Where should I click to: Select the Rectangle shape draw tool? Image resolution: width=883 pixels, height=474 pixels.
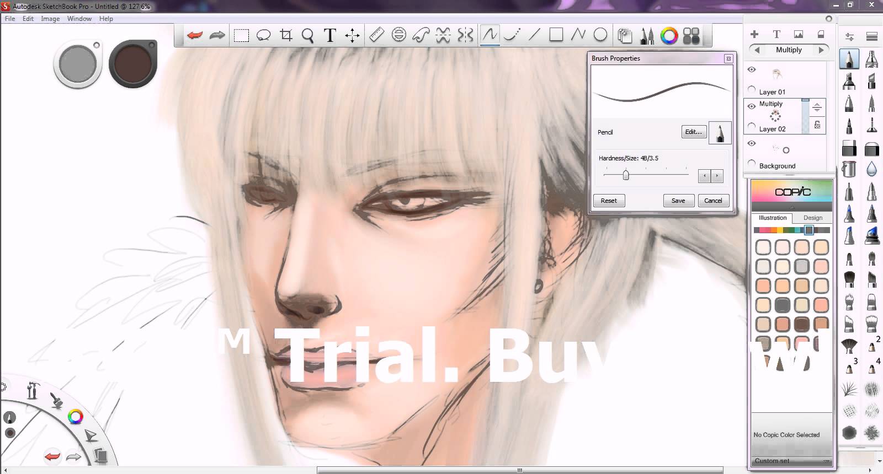[x=556, y=35]
